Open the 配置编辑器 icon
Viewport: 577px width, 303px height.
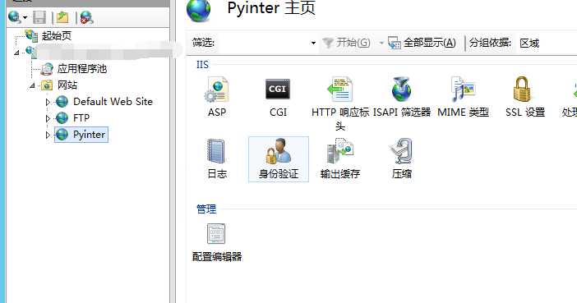tap(216, 234)
